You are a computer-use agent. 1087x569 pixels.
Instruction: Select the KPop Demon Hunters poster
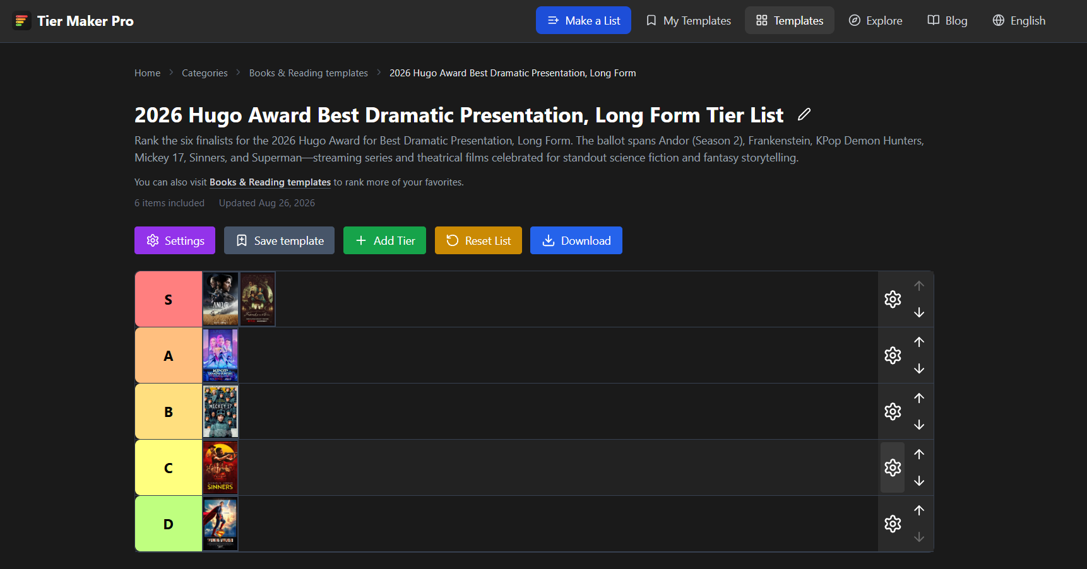[220, 355]
